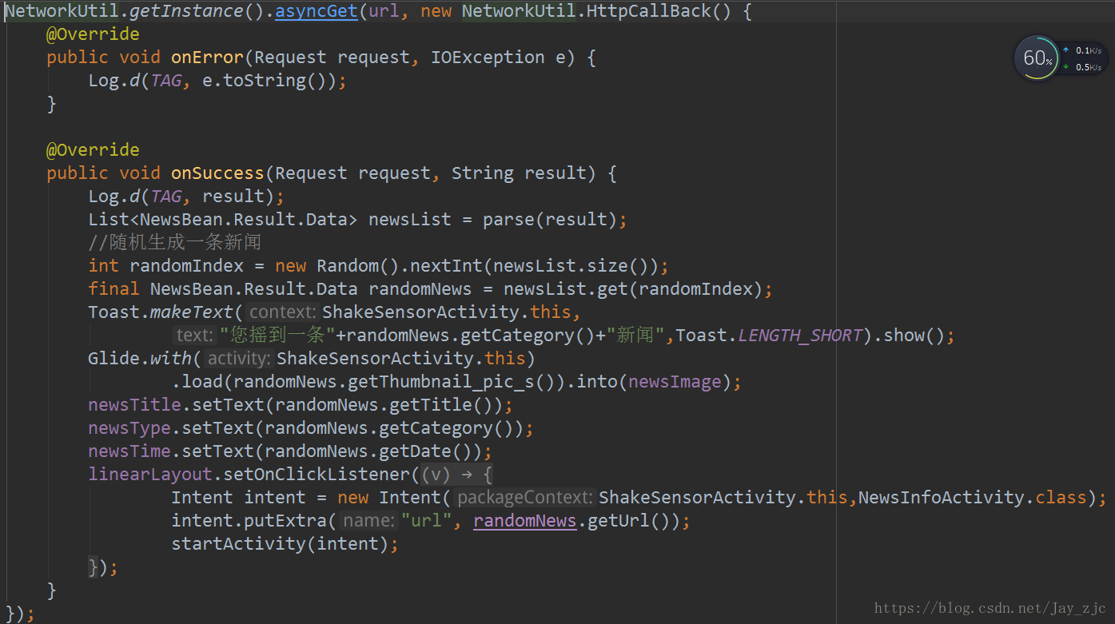Click the putExtra method call

(285, 521)
